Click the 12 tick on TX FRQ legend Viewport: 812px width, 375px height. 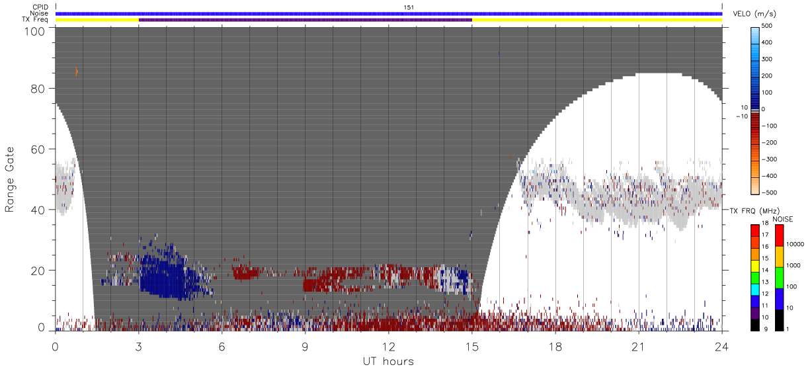[x=766, y=295]
